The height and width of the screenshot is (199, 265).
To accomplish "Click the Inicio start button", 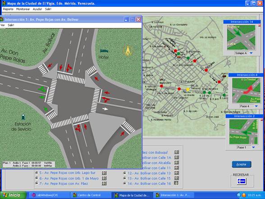I will (x=13, y=195).
